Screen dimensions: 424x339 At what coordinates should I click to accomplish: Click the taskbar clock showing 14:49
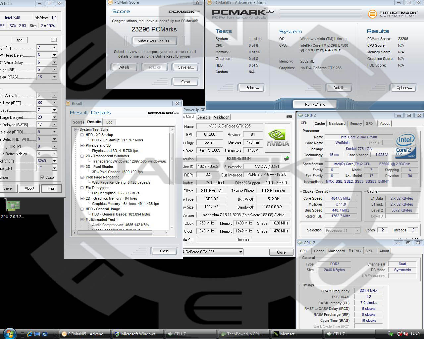click(x=415, y=334)
